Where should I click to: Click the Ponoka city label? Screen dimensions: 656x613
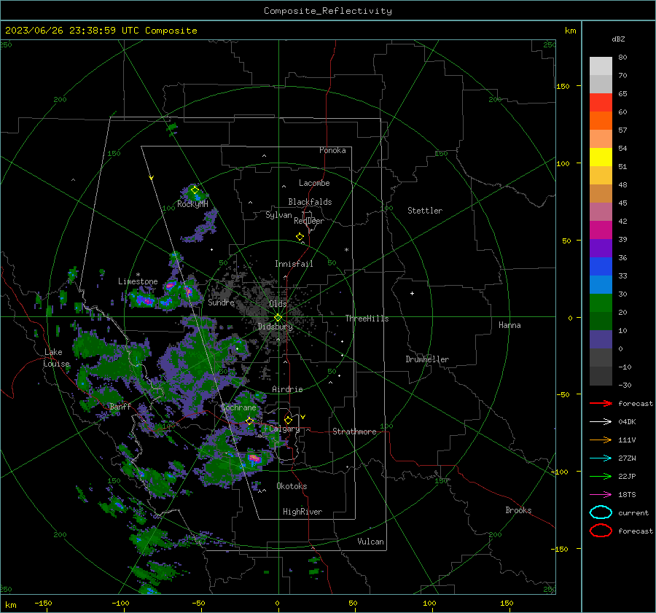coord(332,150)
